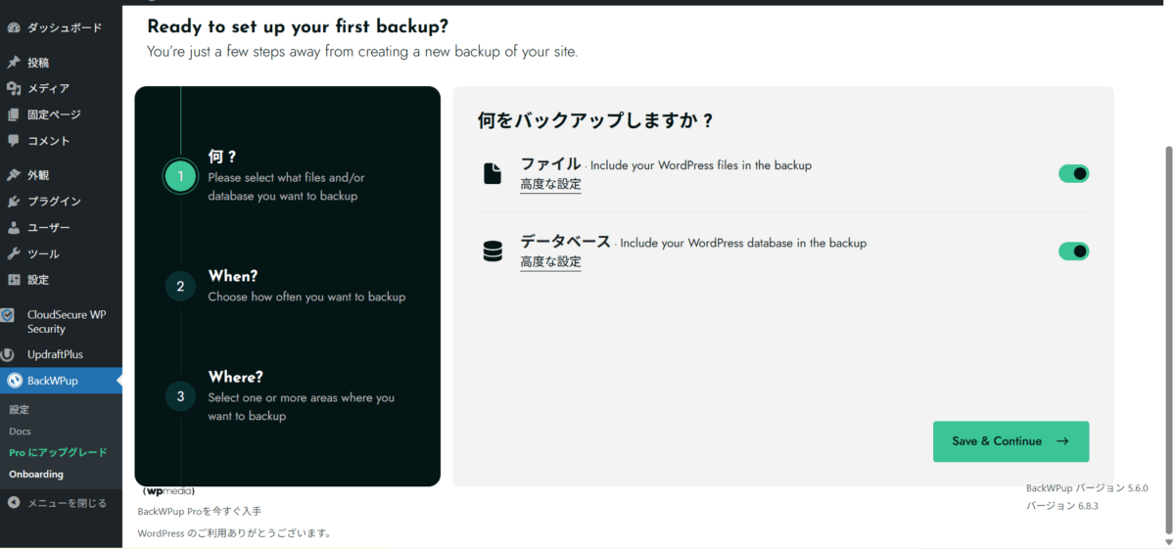Expand 高度な設定 under データベース
Image resolution: width=1175 pixels, height=549 pixels.
[x=550, y=261]
